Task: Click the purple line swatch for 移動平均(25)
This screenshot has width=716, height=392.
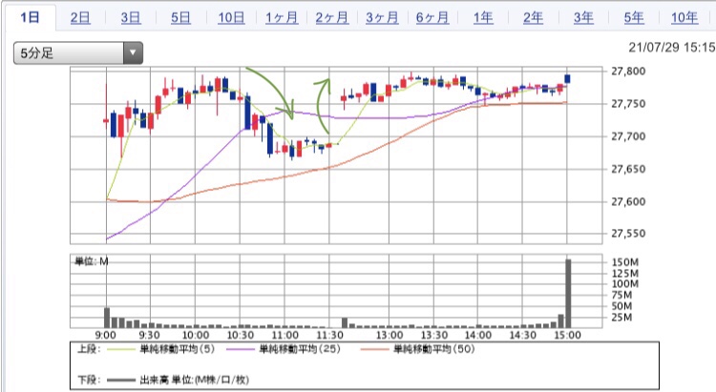Action: (x=240, y=350)
